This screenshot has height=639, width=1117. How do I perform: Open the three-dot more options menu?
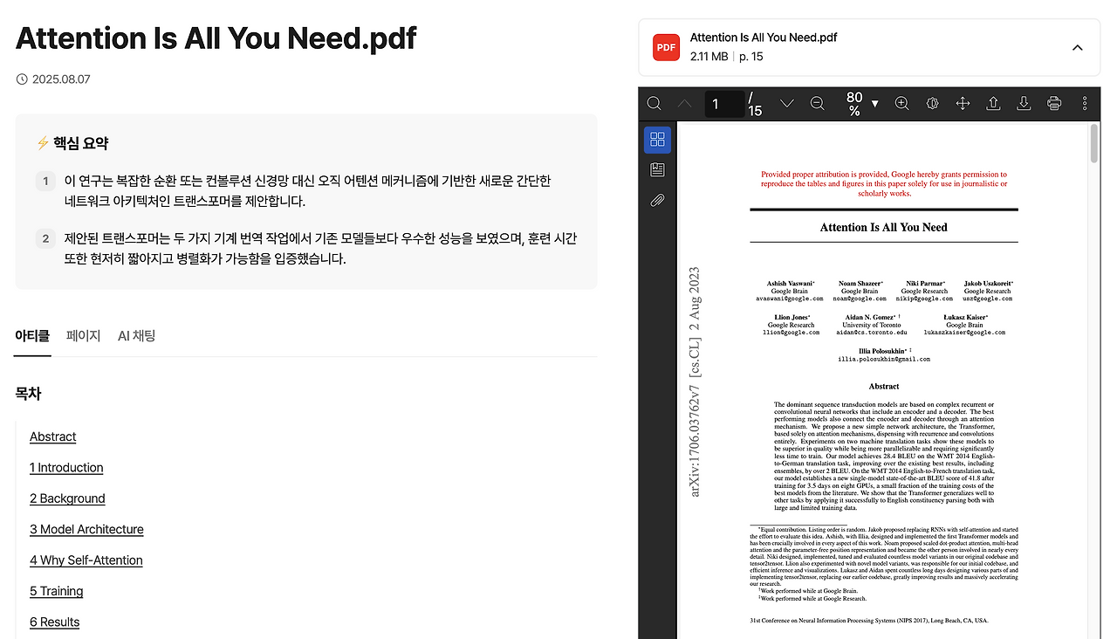(1084, 103)
